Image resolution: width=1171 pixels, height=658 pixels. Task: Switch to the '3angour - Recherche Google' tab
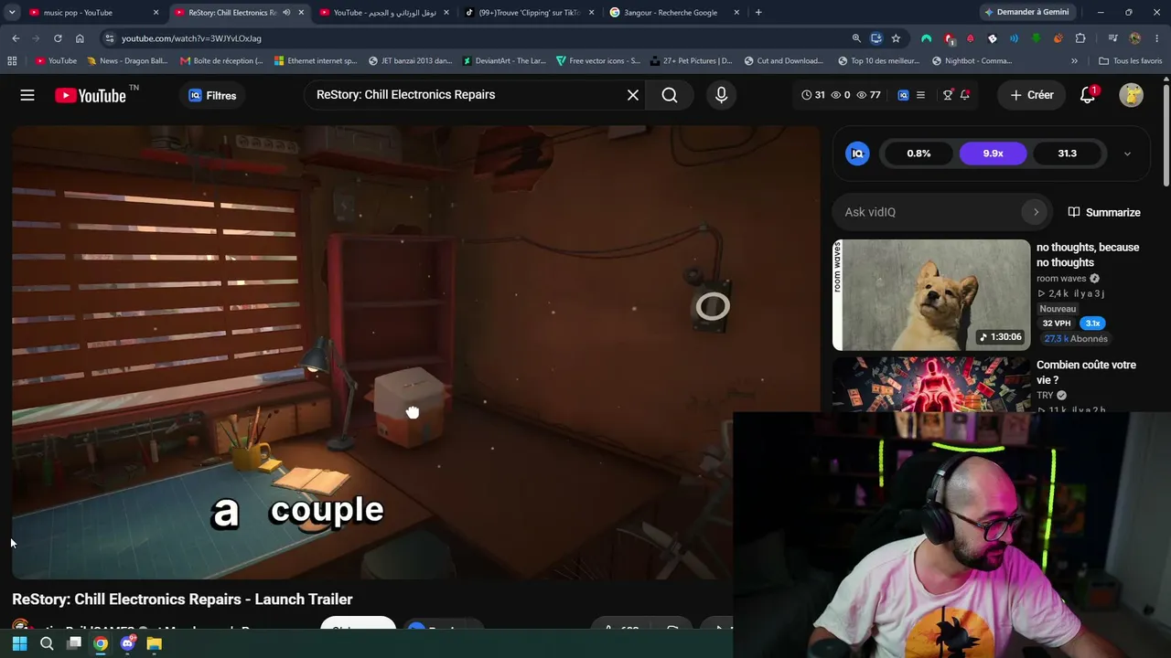(x=674, y=13)
